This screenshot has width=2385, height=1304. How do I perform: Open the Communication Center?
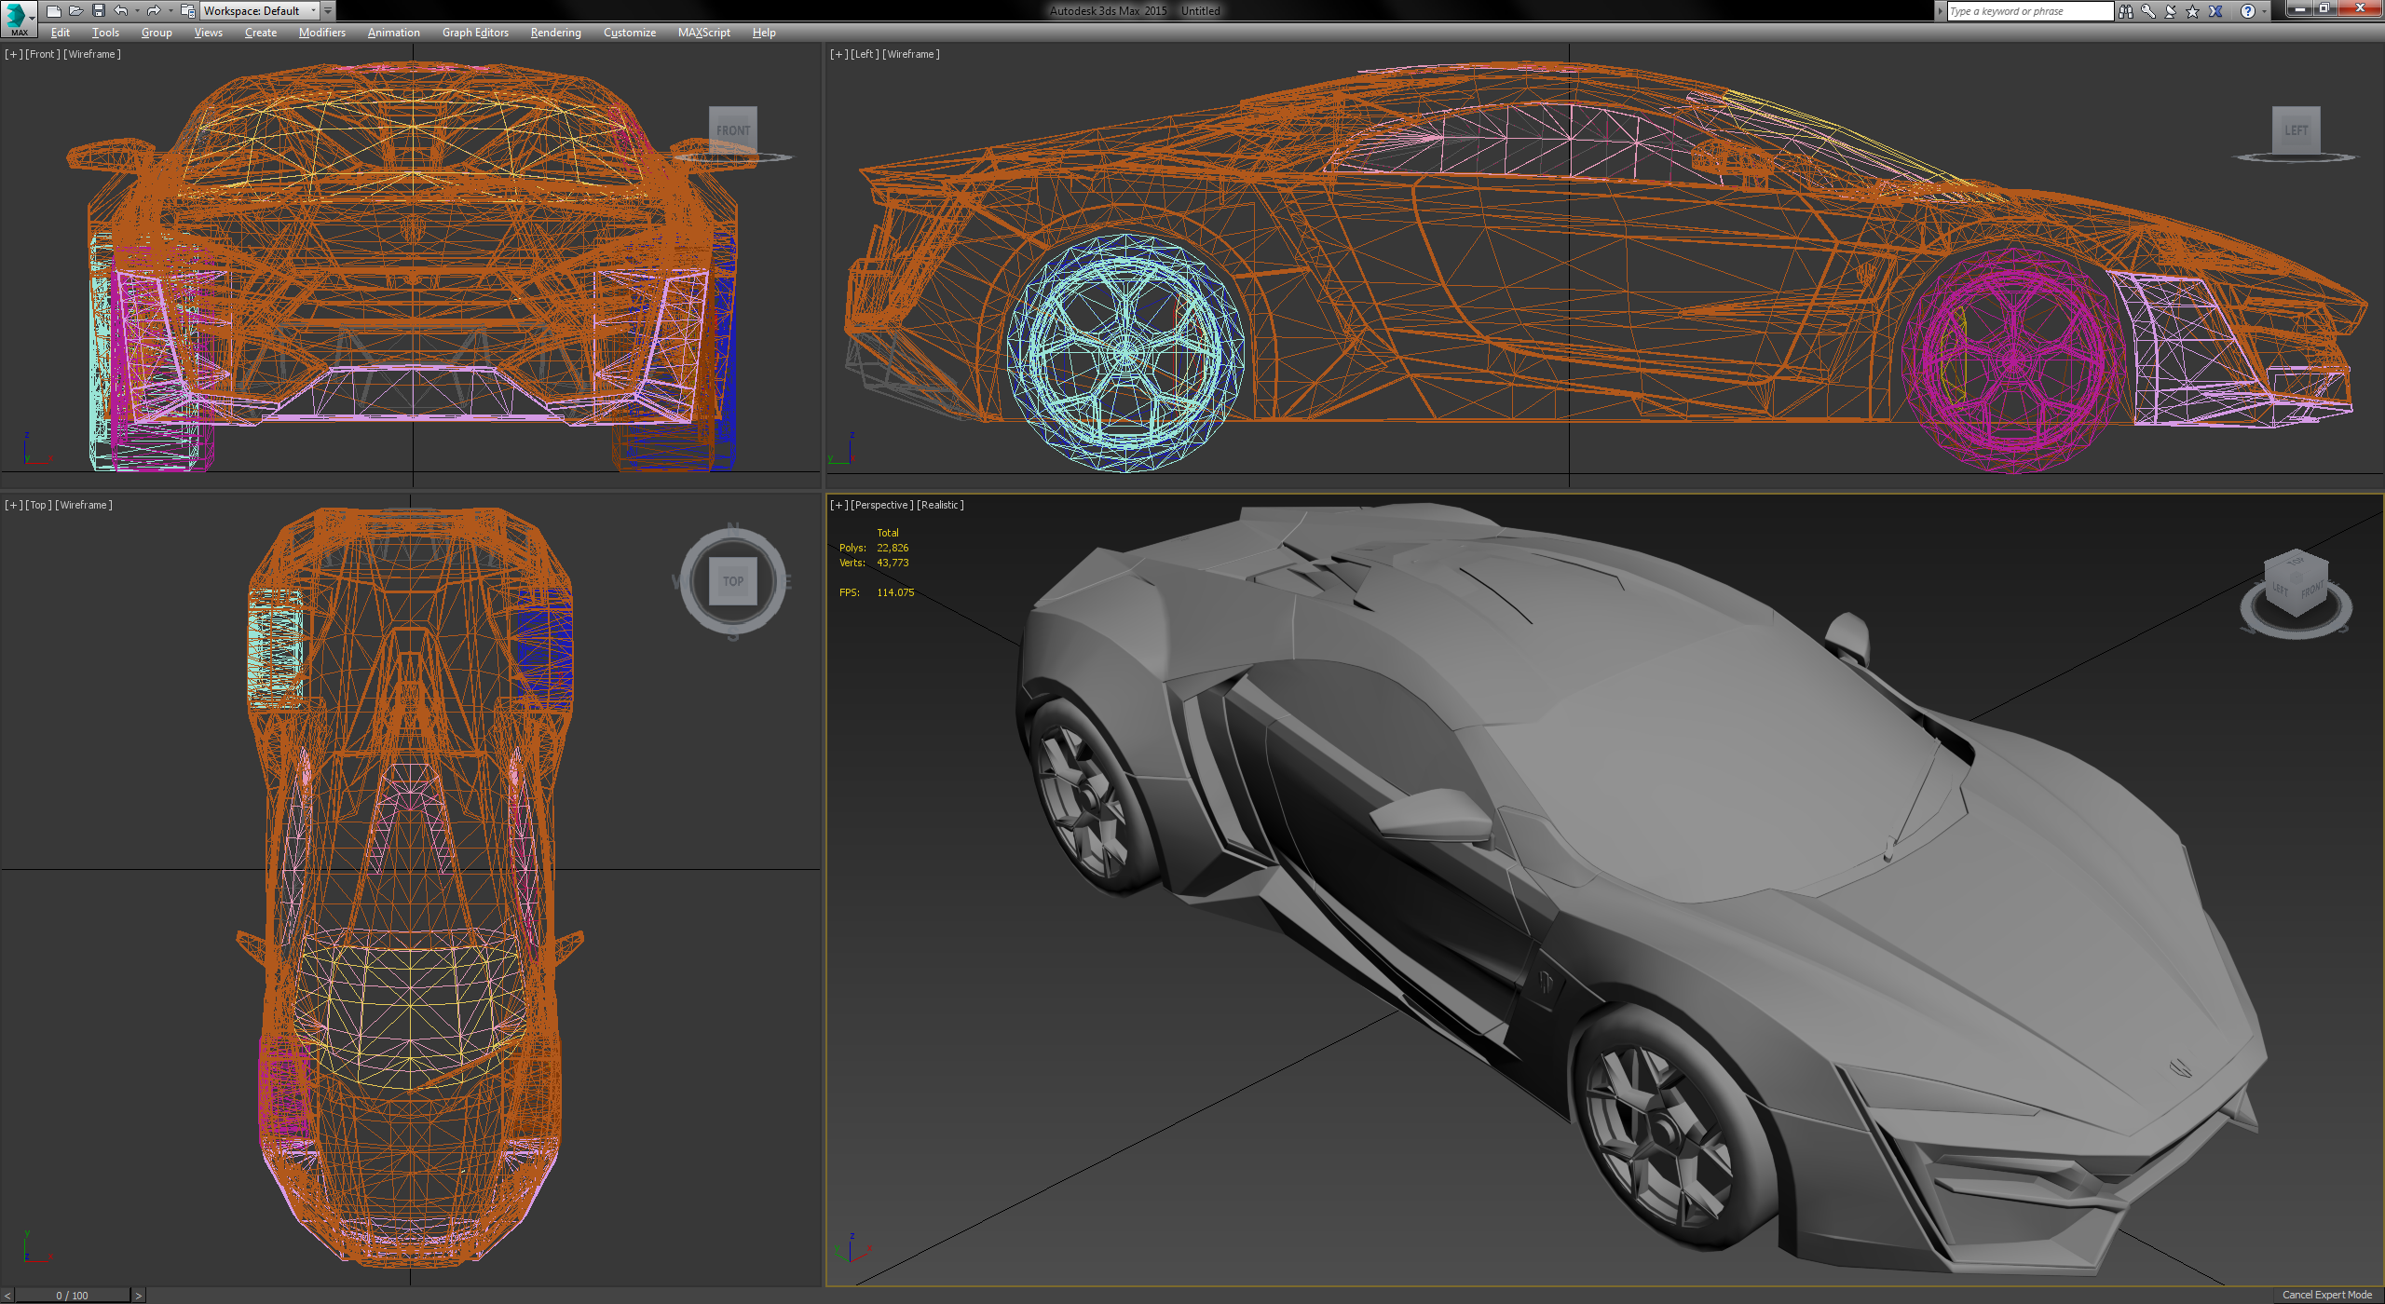point(2173,11)
